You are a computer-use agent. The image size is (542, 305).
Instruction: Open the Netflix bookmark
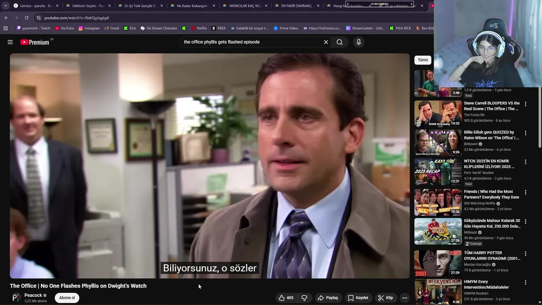[199, 28]
